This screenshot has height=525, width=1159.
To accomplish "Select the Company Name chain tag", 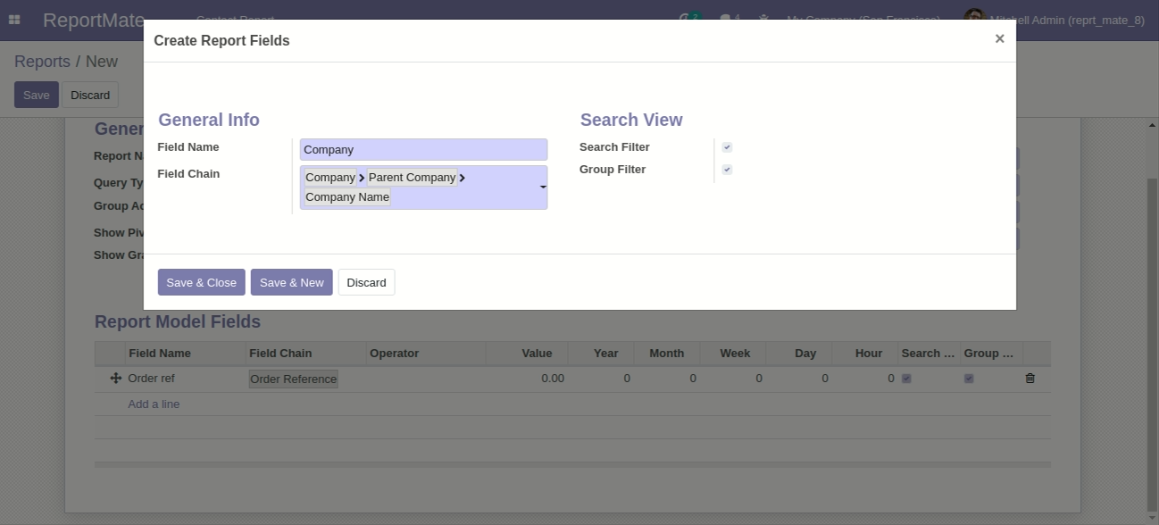I will pyautogui.click(x=347, y=197).
